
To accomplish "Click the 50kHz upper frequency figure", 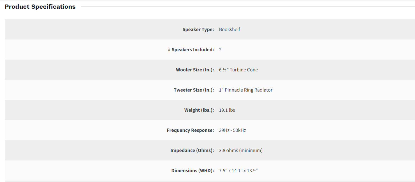I will [x=240, y=130].
